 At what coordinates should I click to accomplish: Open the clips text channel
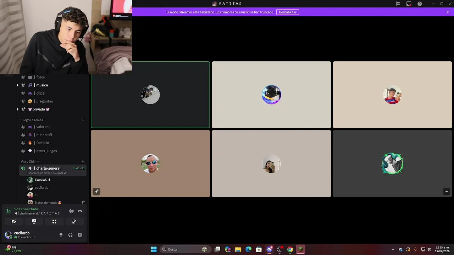pyautogui.click(x=52, y=93)
